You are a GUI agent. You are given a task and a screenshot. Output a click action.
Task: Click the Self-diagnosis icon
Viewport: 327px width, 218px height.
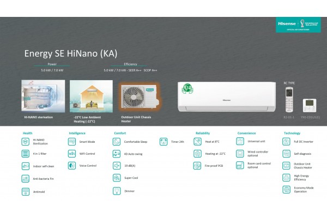click(x=287, y=154)
